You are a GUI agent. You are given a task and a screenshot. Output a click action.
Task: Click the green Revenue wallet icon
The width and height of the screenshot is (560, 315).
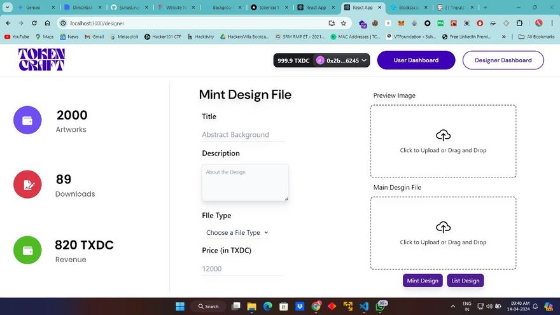coord(27,250)
